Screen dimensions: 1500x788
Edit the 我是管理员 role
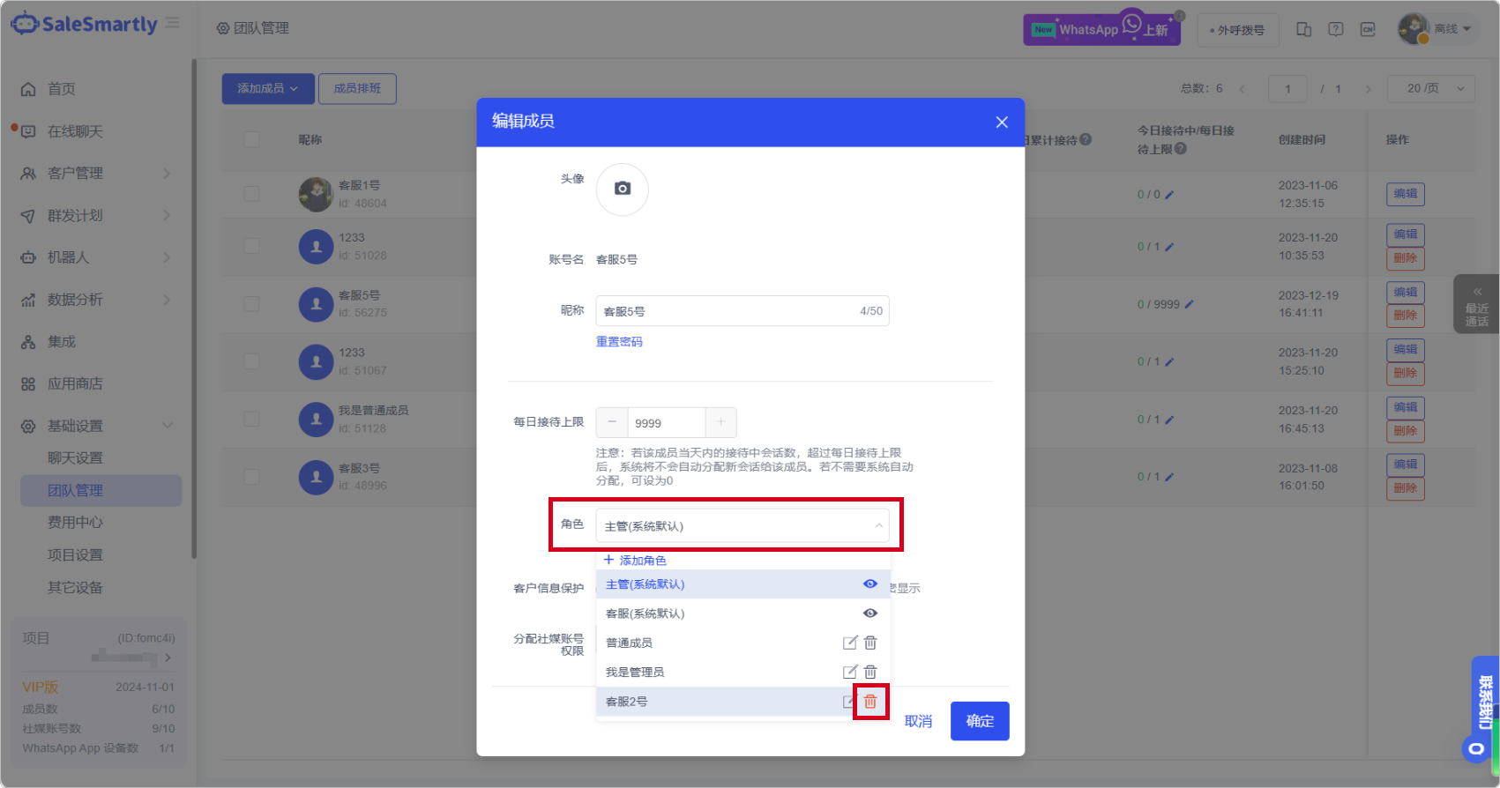pos(850,672)
